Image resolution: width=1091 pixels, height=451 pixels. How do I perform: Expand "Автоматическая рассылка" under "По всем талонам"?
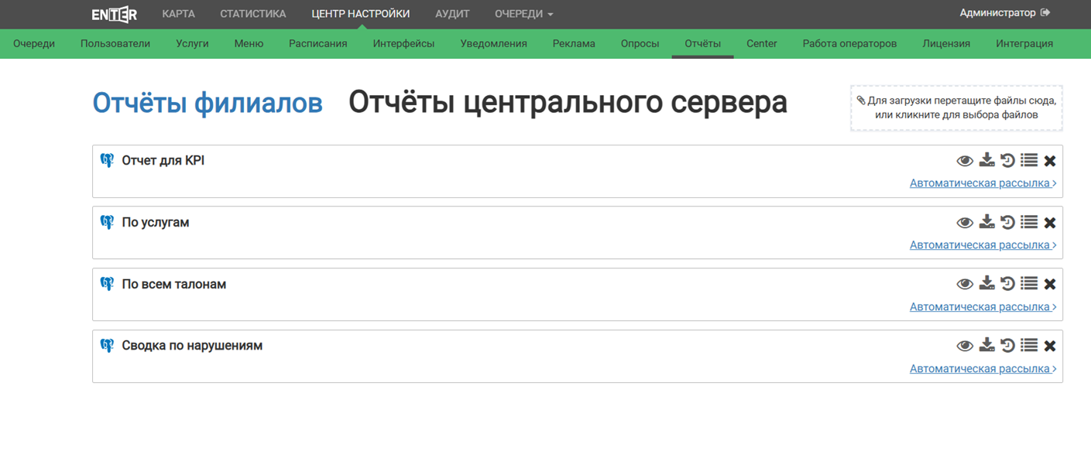tap(983, 307)
